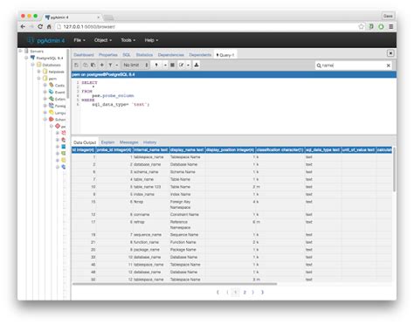Click the Download results icon
The image size is (414, 325).
(x=197, y=65)
